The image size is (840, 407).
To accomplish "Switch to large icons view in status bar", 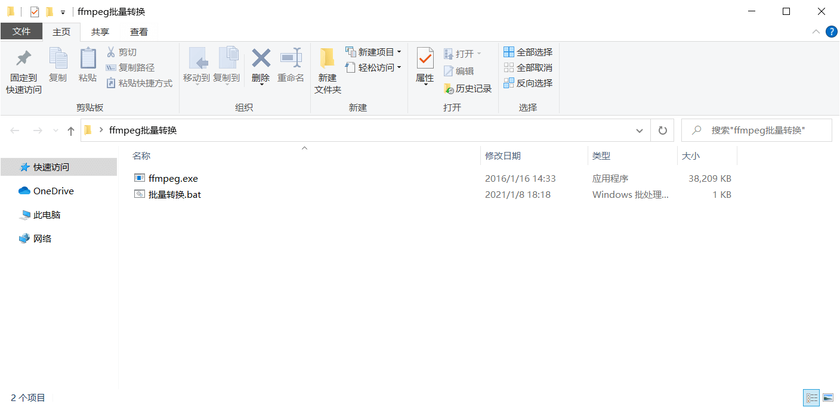I will (x=828, y=397).
